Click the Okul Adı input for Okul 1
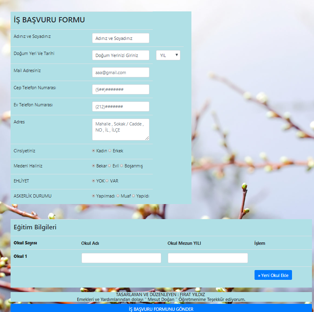This screenshot has width=314, height=312. pyautogui.click(x=121, y=258)
